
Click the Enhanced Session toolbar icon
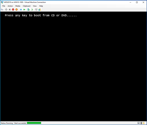pyautogui.click(x=36, y=10)
